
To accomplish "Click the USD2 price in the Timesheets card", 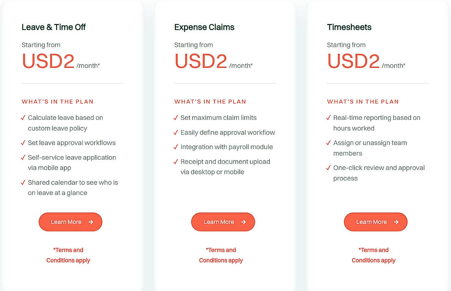I will 353,61.
